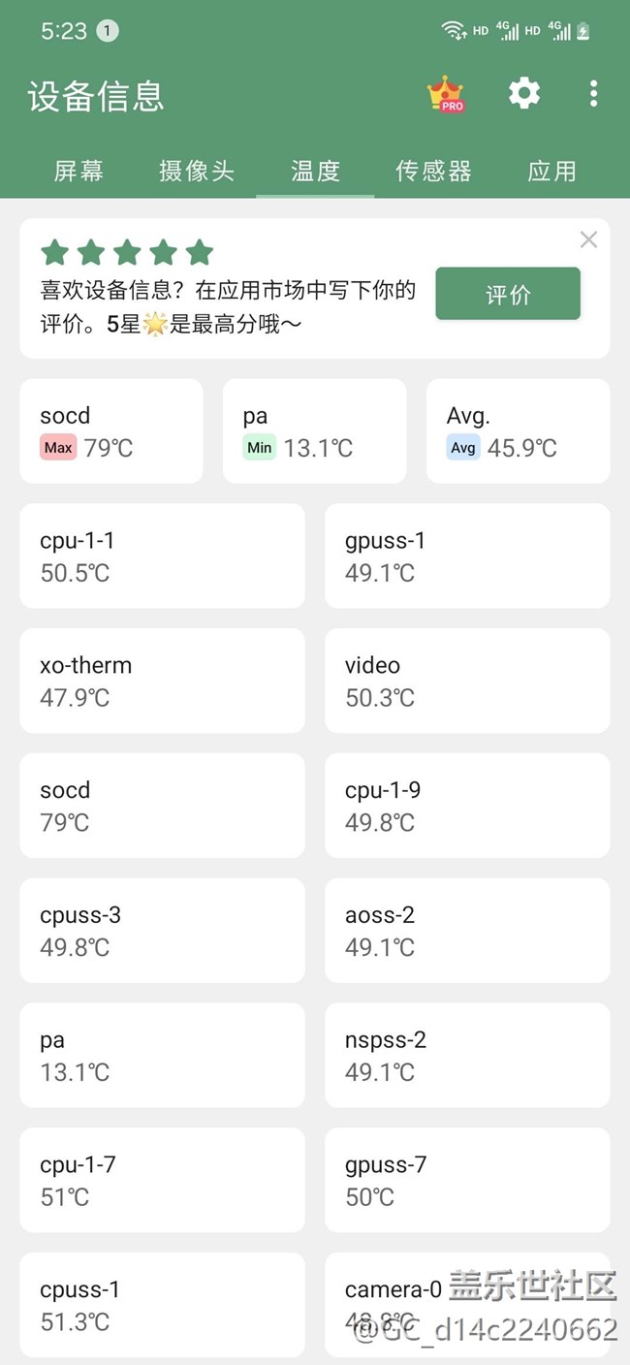Screen dimensions: 630x1365
Task: Open the PRO crown upgrade icon
Action: click(x=446, y=94)
